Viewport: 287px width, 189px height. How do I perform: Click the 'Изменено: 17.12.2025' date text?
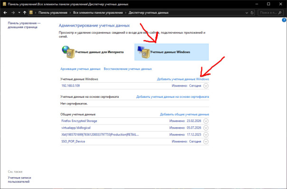click(x=185, y=135)
